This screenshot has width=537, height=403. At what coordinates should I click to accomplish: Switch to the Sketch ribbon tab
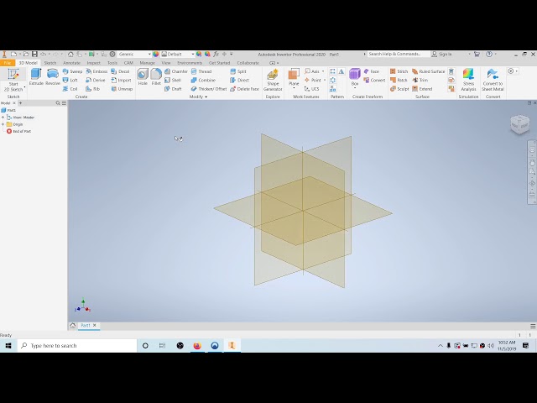(x=50, y=63)
